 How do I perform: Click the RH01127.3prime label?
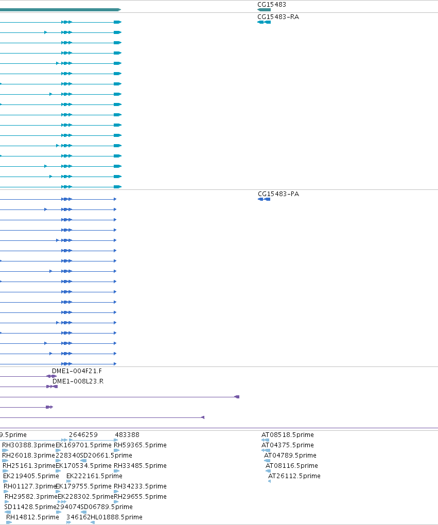(30, 486)
